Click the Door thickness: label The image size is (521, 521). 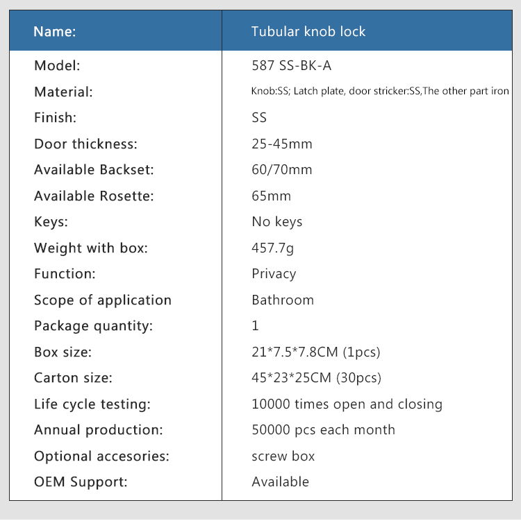coord(85,144)
